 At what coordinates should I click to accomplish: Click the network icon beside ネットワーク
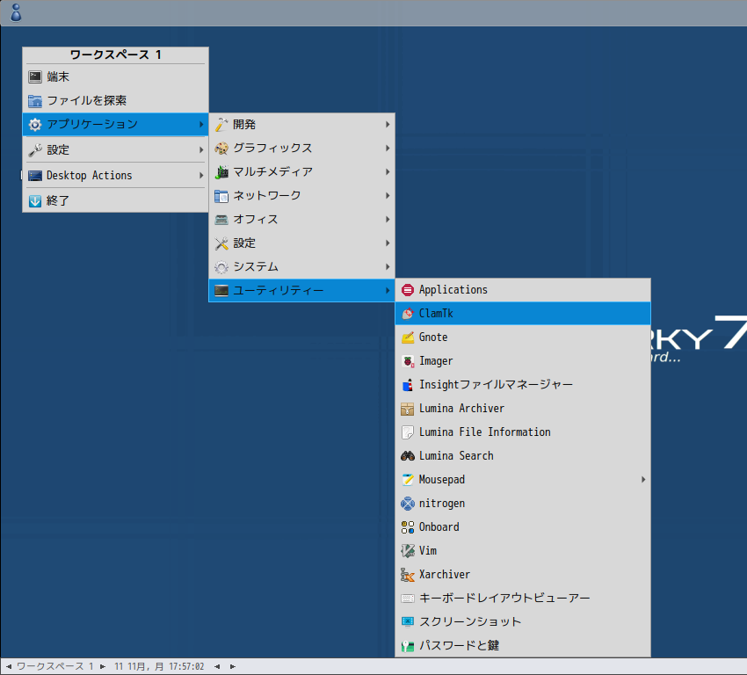[221, 196]
